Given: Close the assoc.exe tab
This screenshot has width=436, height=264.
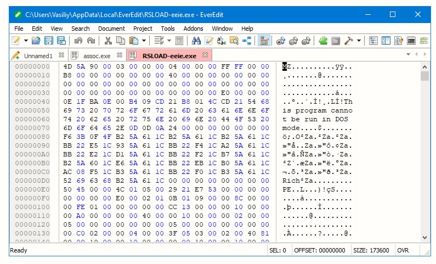Looking at the screenshot, I should tap(120, 55).
